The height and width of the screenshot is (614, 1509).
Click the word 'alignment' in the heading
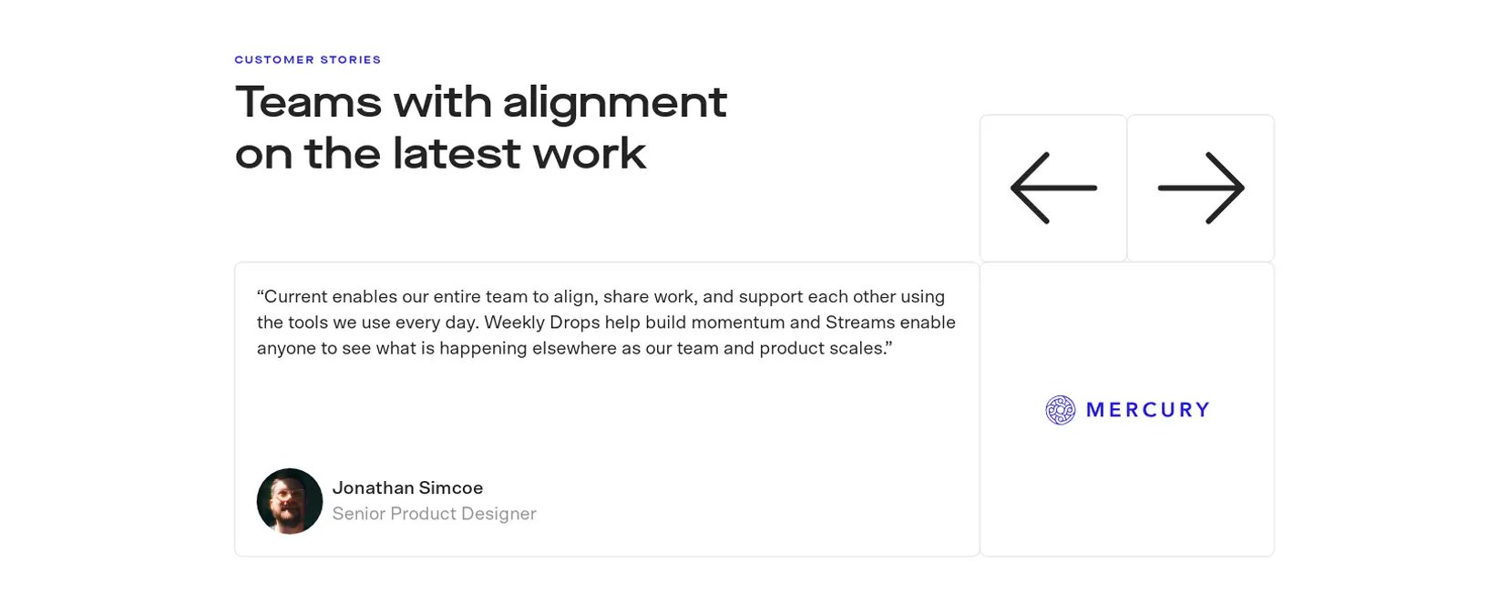tap(615, 102)
